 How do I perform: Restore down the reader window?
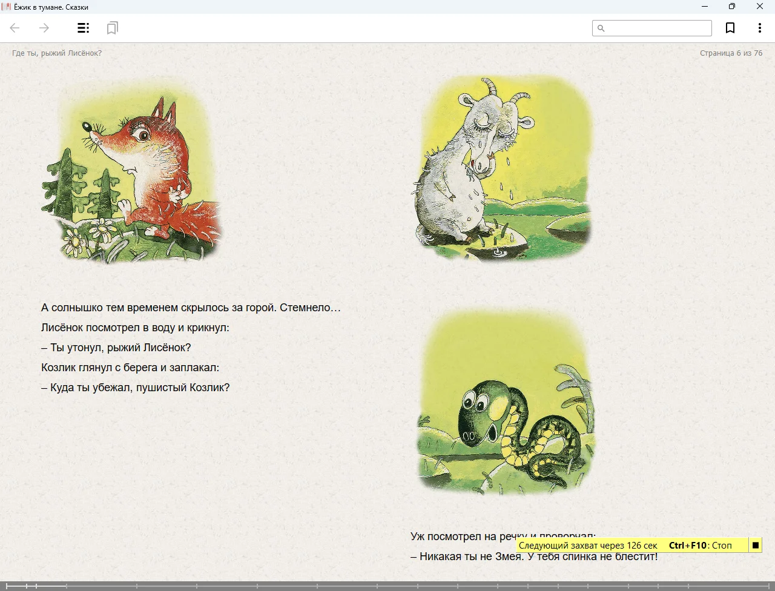731,7
